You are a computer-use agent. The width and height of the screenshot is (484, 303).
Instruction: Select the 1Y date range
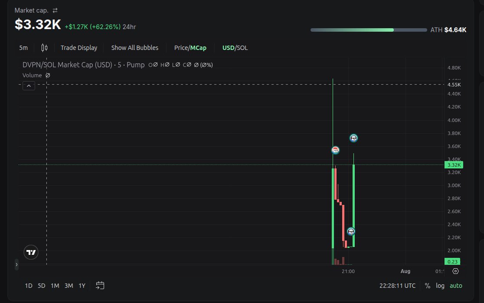82,286
